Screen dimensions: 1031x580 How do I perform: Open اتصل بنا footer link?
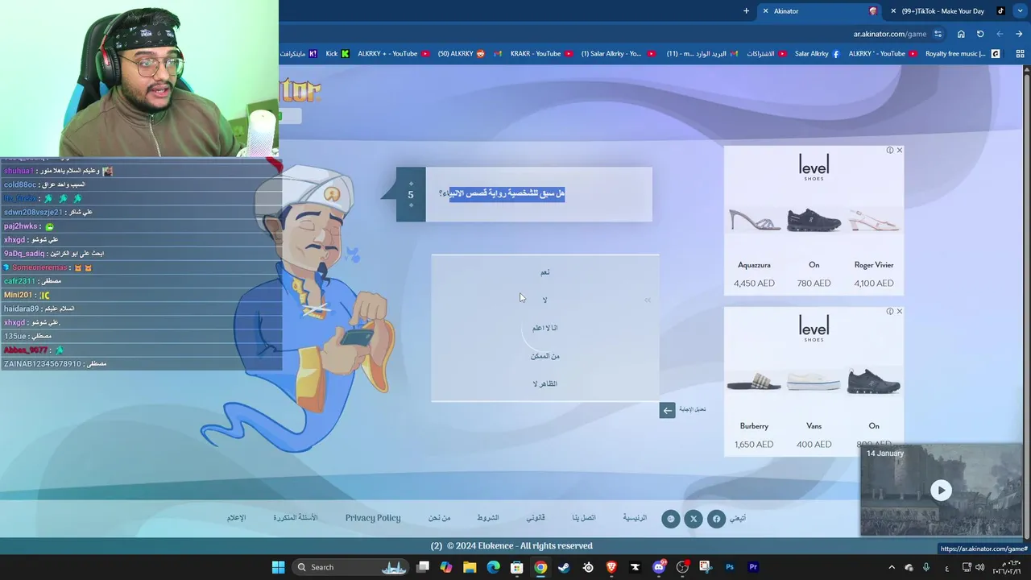584,518
